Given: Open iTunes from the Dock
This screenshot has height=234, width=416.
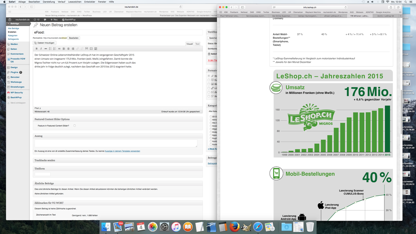Looking at the screenshot, I should (176, 227).
